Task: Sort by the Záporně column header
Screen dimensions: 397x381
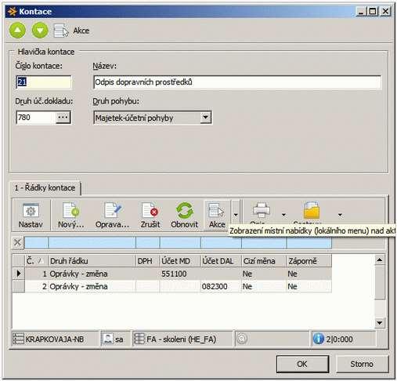Action: point(309,261)
